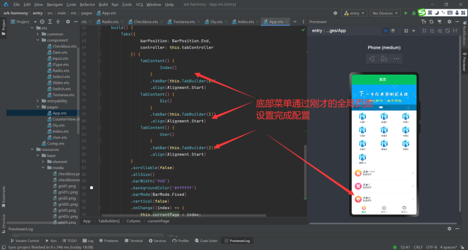Toggle the Previewer inspector mode icon
This screenshot has height=250, width=468.
pyautogui.click(x=386, y=31)
